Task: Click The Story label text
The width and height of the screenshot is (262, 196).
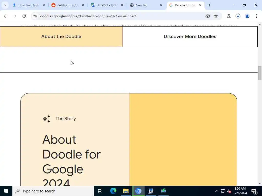Action: tap(66, 119)
